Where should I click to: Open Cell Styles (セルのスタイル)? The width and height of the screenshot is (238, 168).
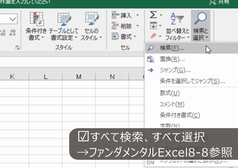click(91, 26)
